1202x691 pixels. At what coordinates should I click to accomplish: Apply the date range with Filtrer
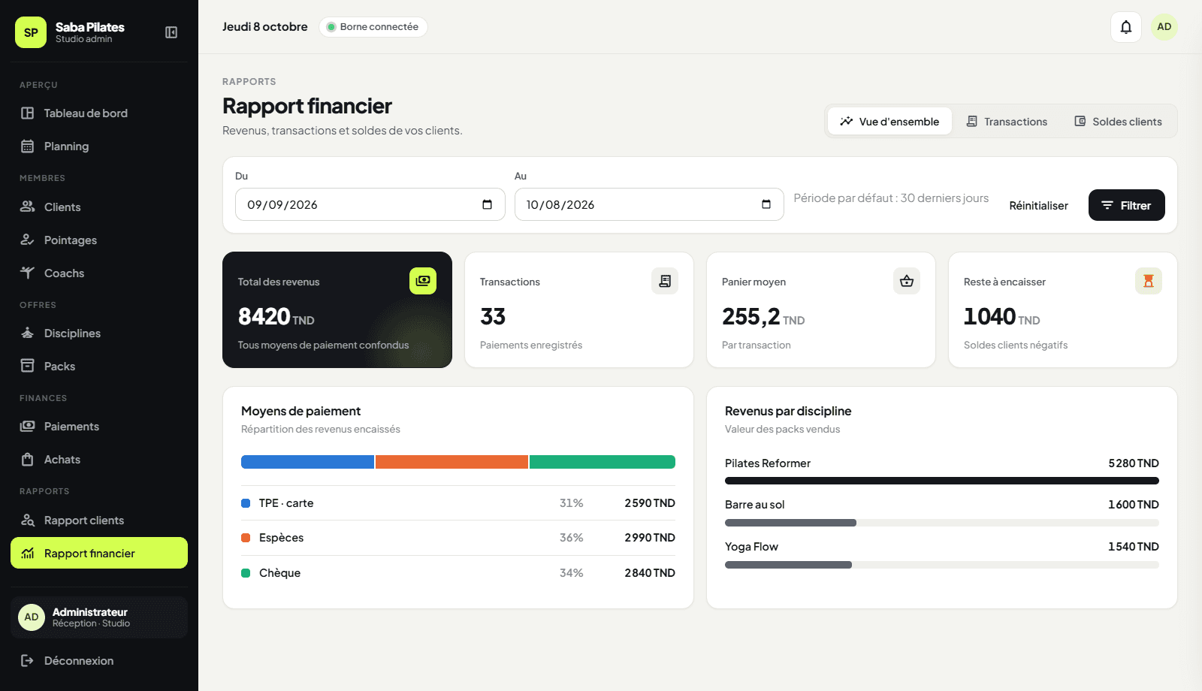[1126, 205]
